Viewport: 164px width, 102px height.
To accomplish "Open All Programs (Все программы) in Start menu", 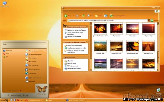I will [15, 91].
